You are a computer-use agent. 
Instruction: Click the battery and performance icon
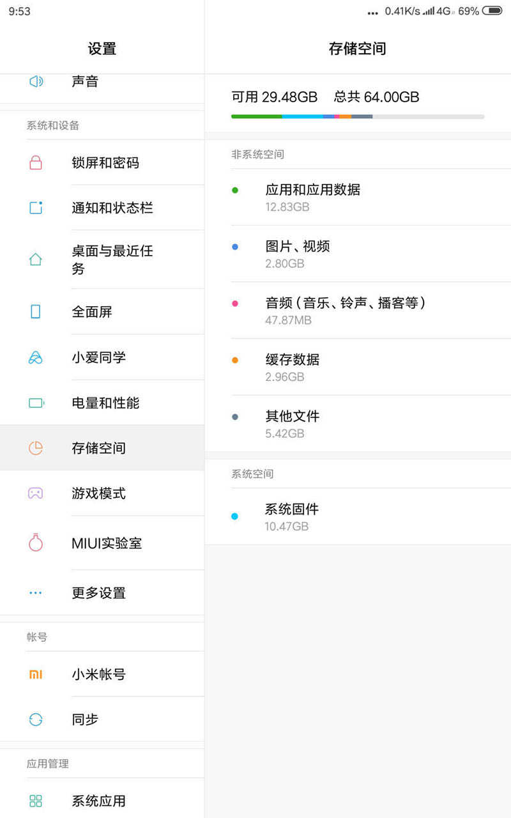(x=36, y=403)
